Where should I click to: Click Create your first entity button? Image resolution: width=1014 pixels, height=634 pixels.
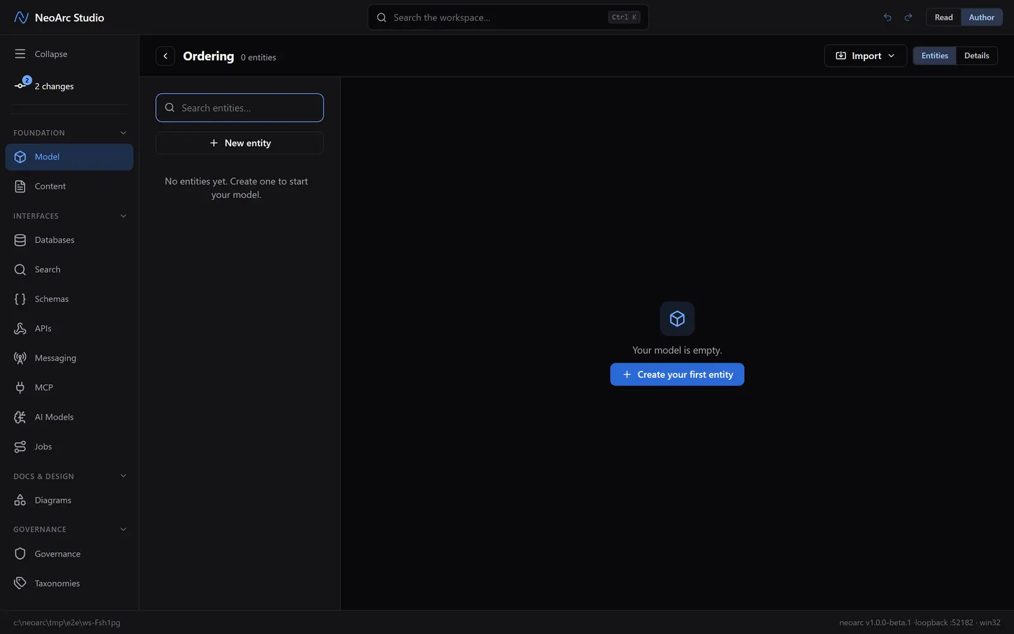(677, 375)
